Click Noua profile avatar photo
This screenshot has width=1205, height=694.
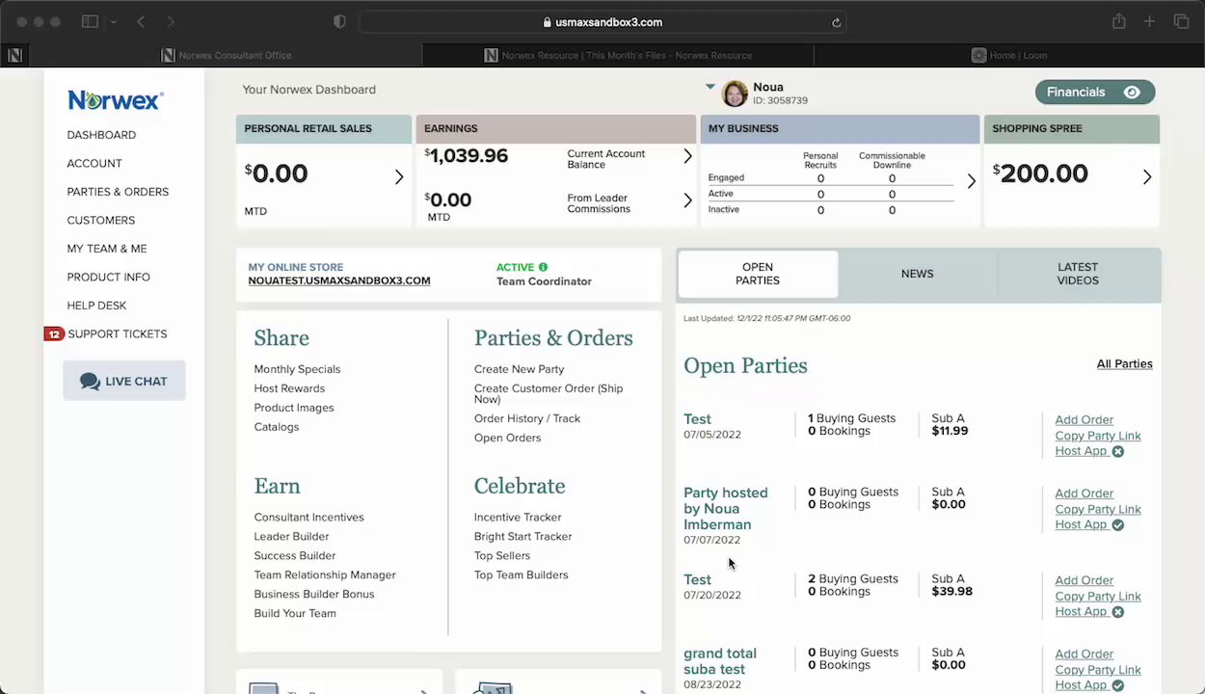[735, 93]
